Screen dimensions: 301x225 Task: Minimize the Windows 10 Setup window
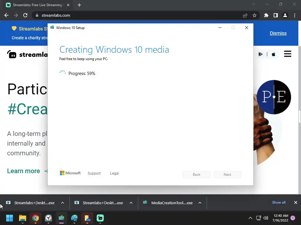pyautogui.click(x=220, y=28)
